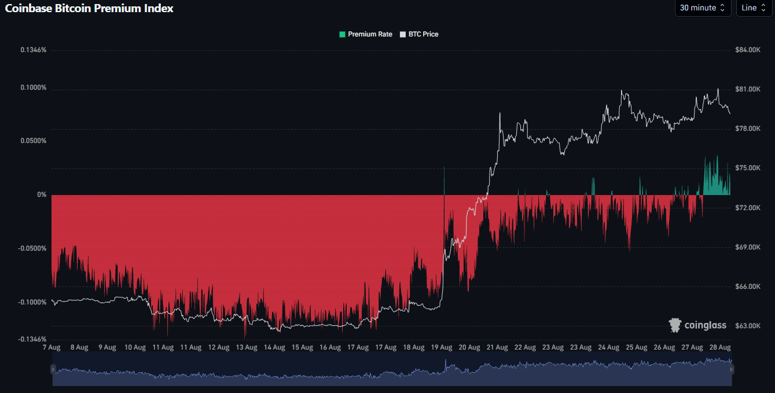This screenshot has width=775, height=393.
Task: Click the 12 Aug date label
Action: pyautogui.click(x=218, y=348)
